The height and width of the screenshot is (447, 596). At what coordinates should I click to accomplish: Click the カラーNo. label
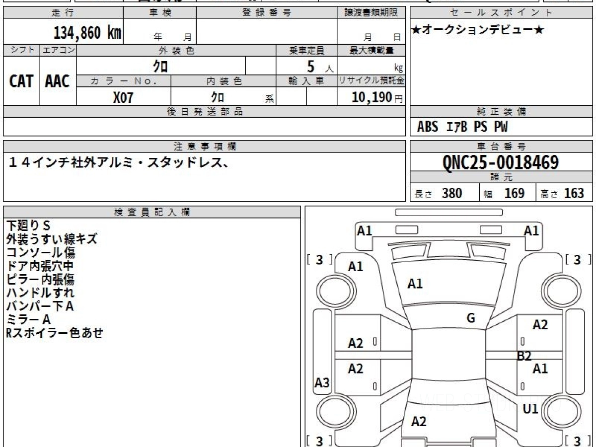pos(124,81)
